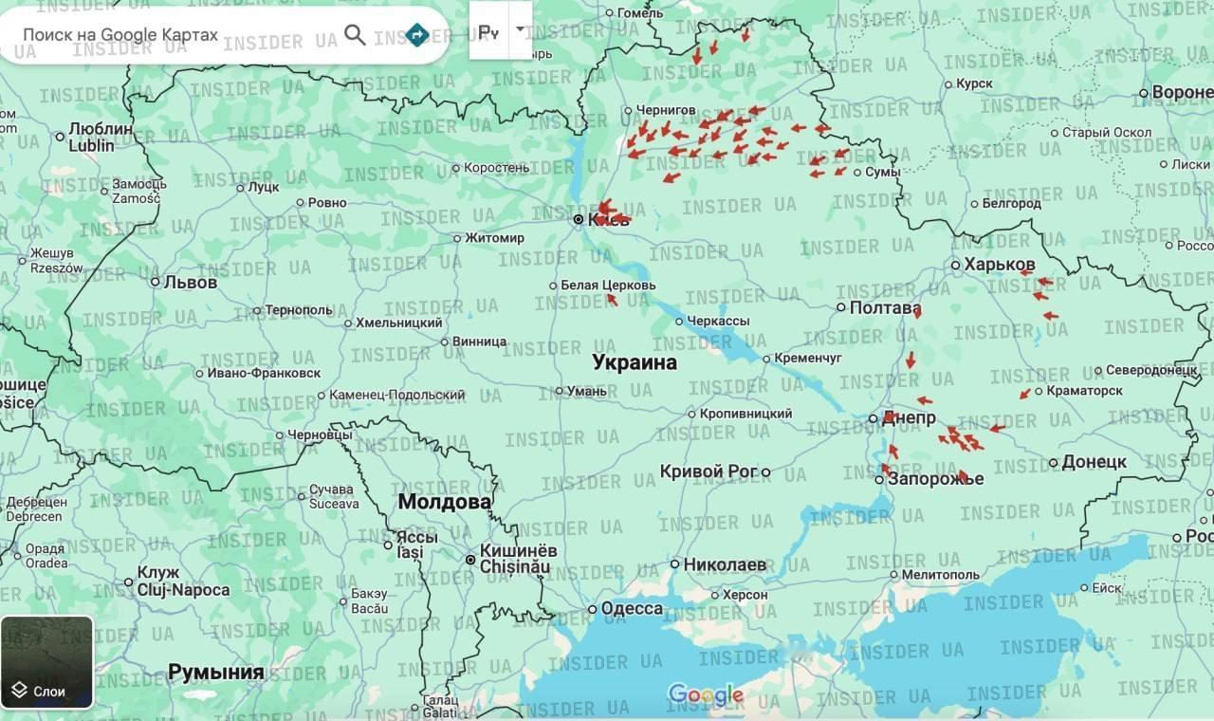
Task: Open the 'Слои' layers thumbnail
Action: [x=47, y=662]
